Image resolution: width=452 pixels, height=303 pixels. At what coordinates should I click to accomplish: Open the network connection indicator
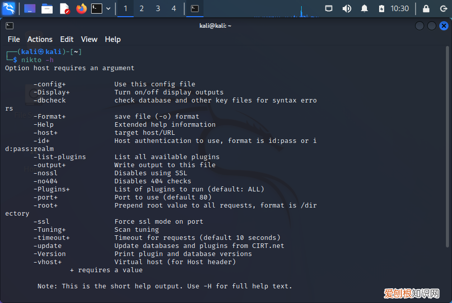tap(329, 9)
